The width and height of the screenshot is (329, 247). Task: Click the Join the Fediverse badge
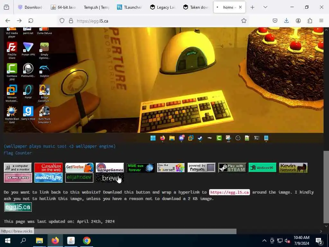[x=171, y=168]
